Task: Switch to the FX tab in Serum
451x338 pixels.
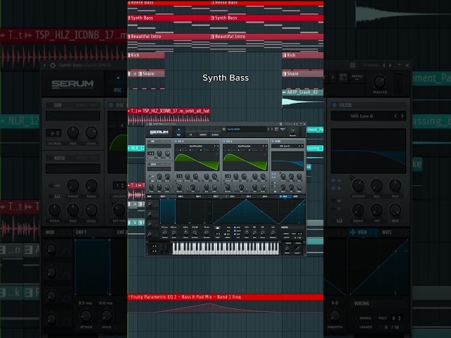Action: pyautogui.click(x=191, y=132)
